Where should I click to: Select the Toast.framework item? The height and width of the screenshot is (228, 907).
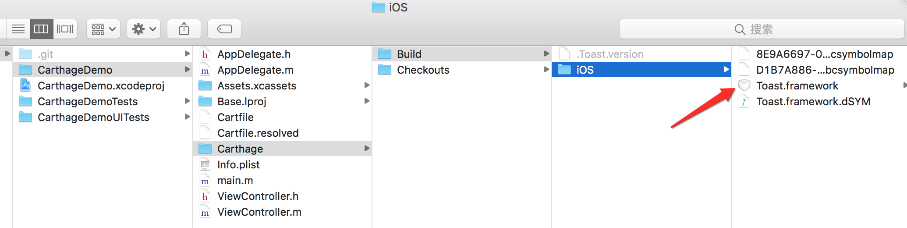coord(797,86)
